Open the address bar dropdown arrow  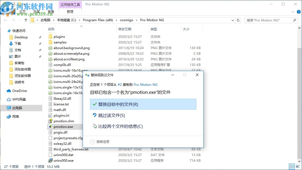(x=233, y=20)
